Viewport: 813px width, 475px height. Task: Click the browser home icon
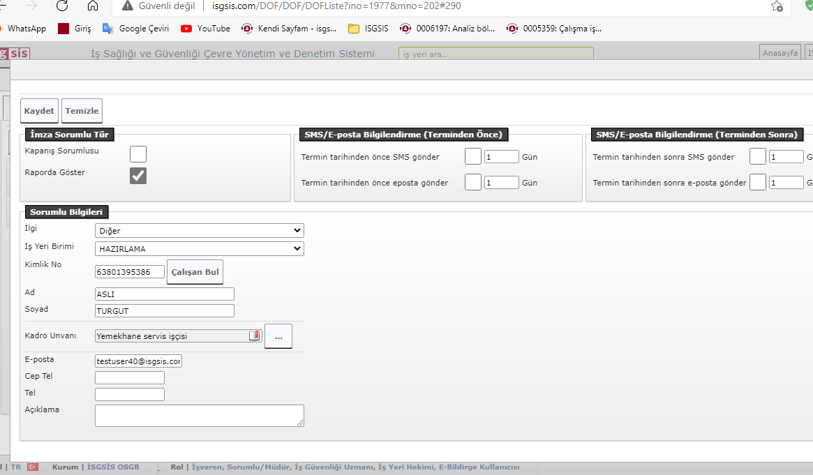(93, 6)
